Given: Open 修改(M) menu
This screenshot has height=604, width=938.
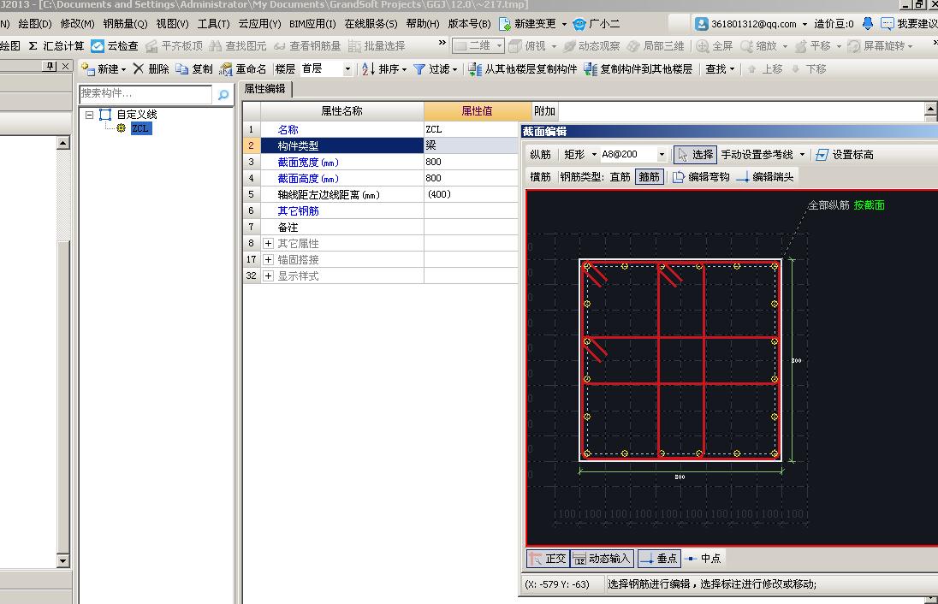Looking at the screenshot, I should tap(77, 24).
